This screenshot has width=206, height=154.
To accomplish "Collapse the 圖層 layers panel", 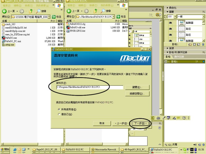I will (x=168, y=12).
